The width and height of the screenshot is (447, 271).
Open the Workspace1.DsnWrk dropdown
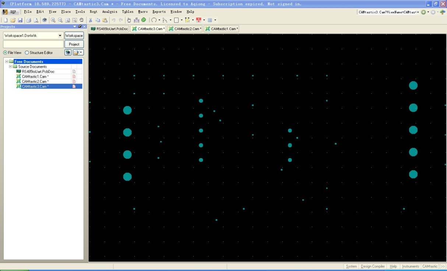60,36
